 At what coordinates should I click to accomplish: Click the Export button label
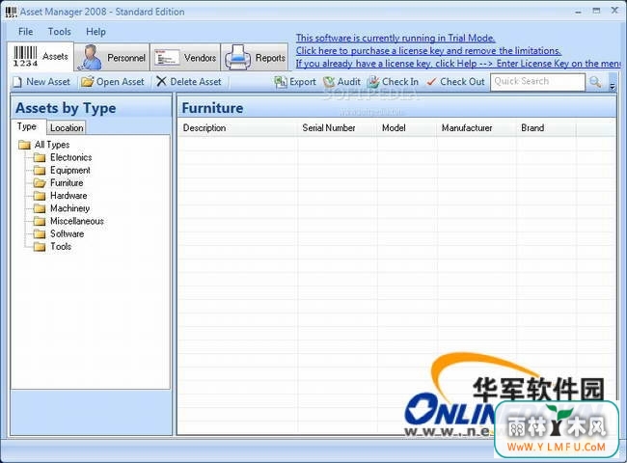(303, 82)
